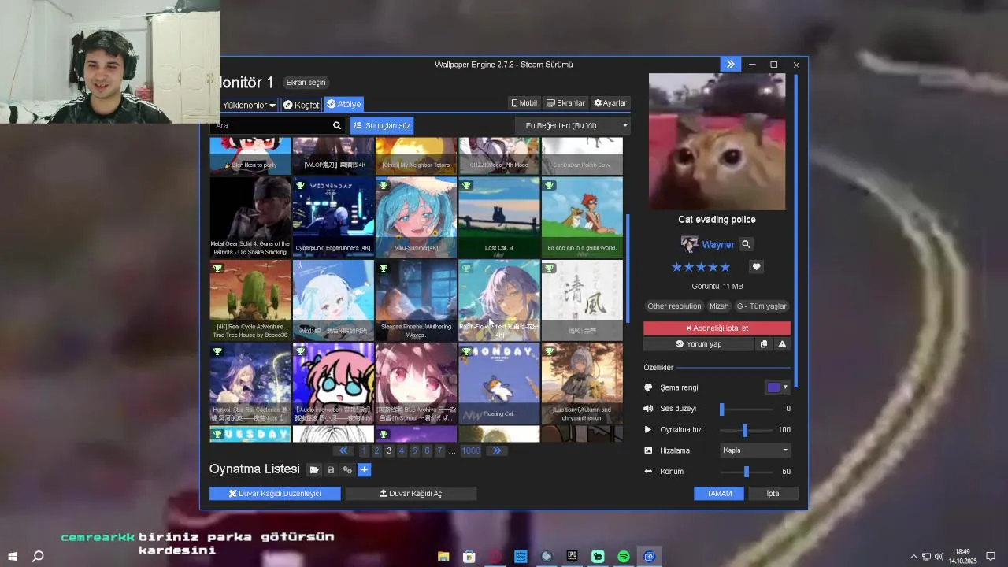Open Microsoft Store from the taskbar
The width and height of the screenshot is (1008, 567).
(x=469, y=556)
